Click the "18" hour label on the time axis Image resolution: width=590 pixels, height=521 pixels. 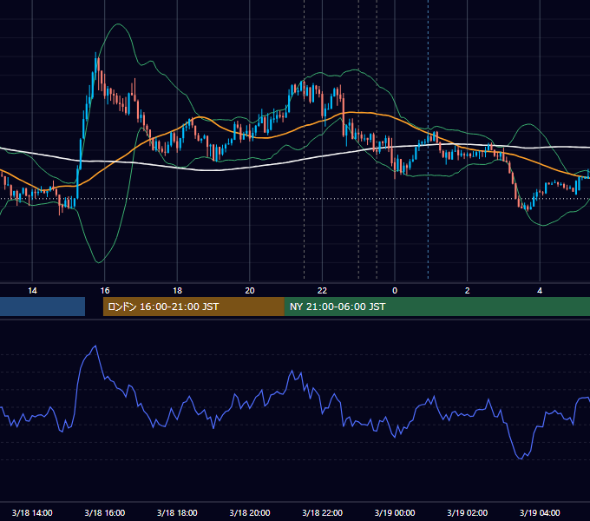pos(177,290)
